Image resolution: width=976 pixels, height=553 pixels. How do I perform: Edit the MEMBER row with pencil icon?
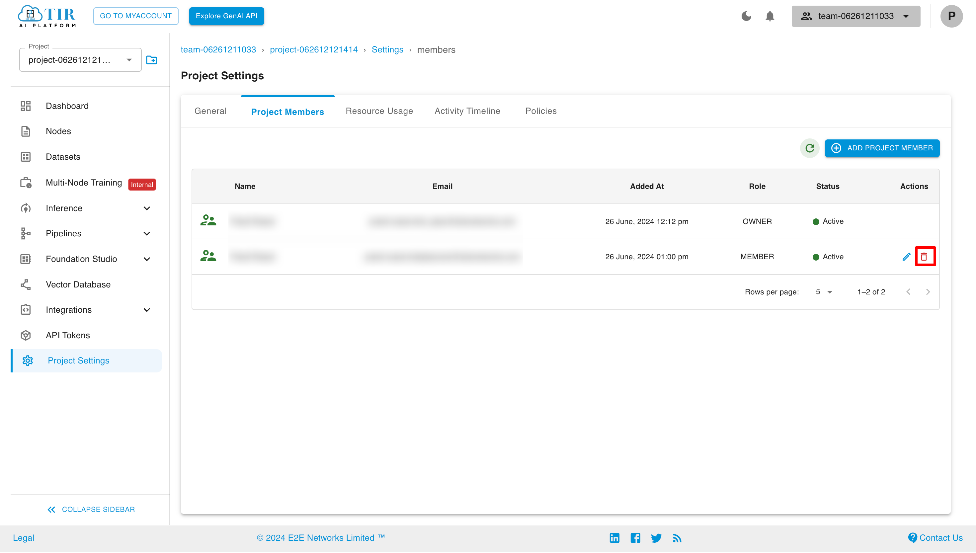(907, 257)
